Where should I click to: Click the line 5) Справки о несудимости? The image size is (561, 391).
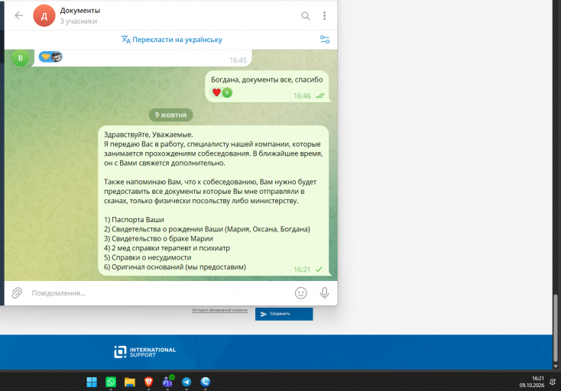click(x=148, y=257)
